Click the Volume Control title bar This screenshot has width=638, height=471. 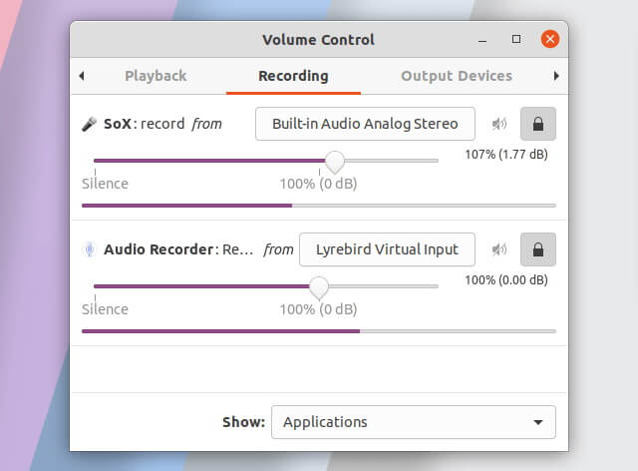pos(319,40)
